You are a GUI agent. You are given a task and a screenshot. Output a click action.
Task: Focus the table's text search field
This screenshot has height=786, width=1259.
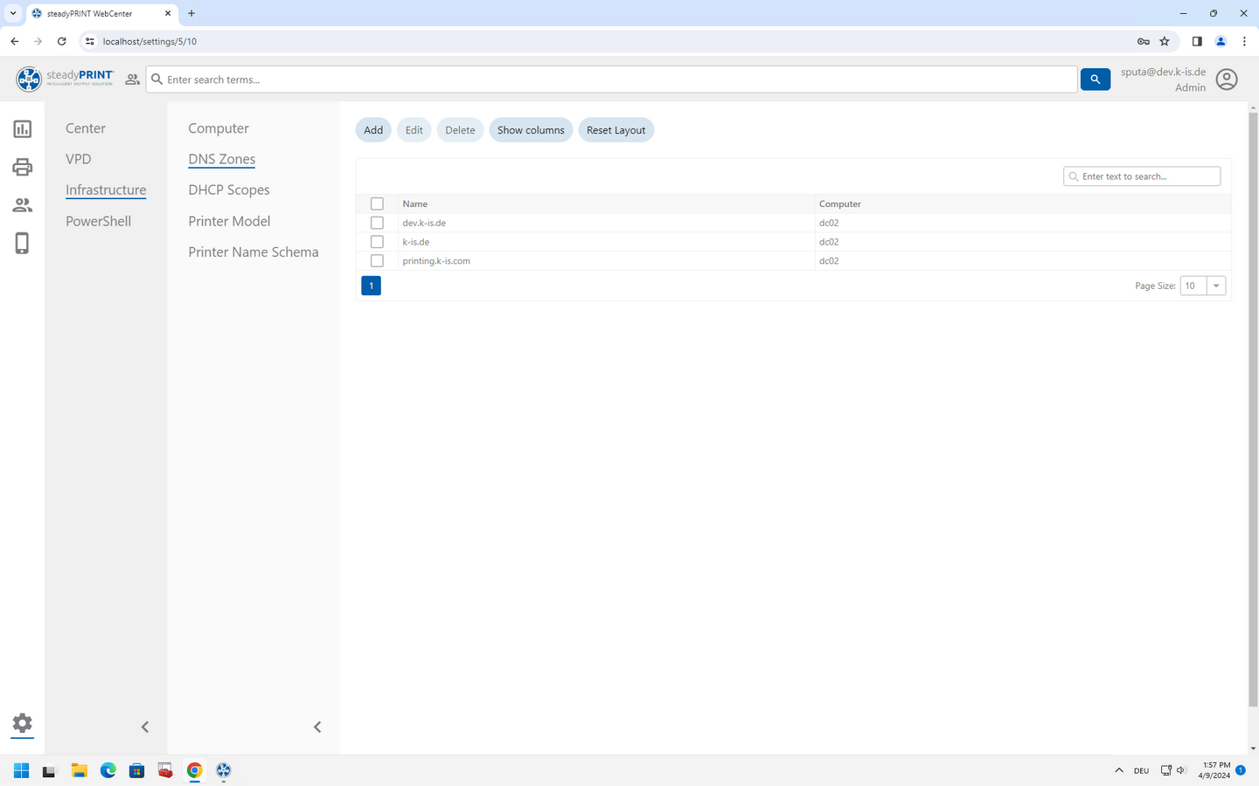(x=1147, y=176)
